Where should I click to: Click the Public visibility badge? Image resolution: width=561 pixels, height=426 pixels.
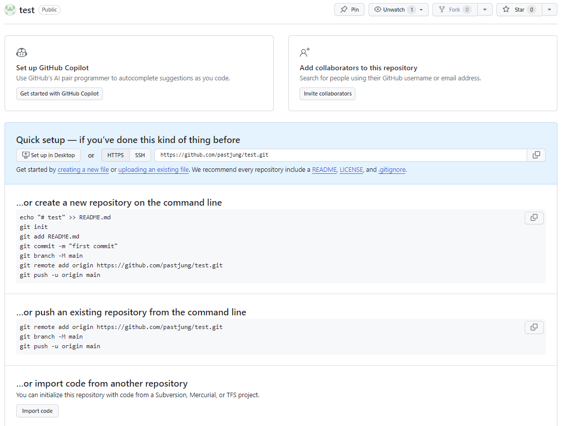(49, 10)
